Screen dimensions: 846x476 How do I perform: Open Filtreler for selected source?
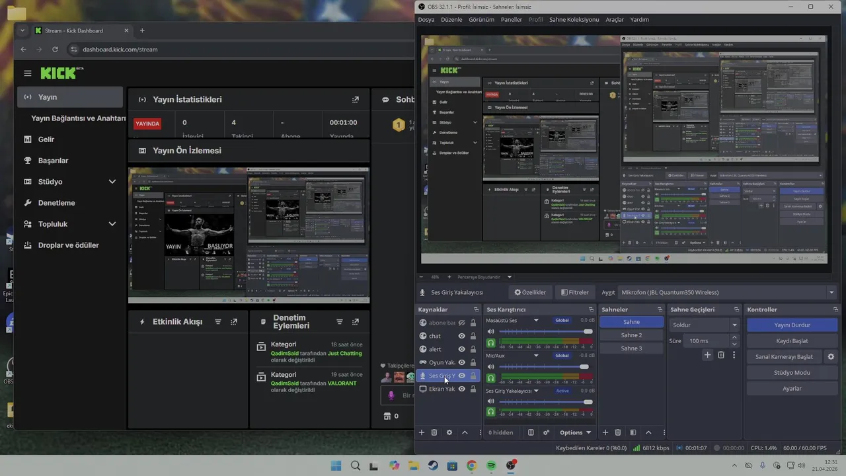(574, 292)
